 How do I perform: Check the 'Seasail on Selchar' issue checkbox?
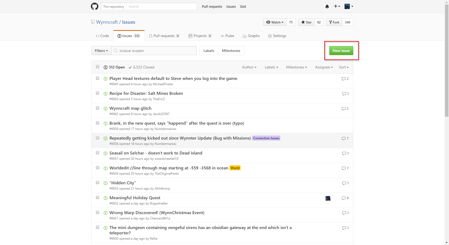[x=98, y=153]
